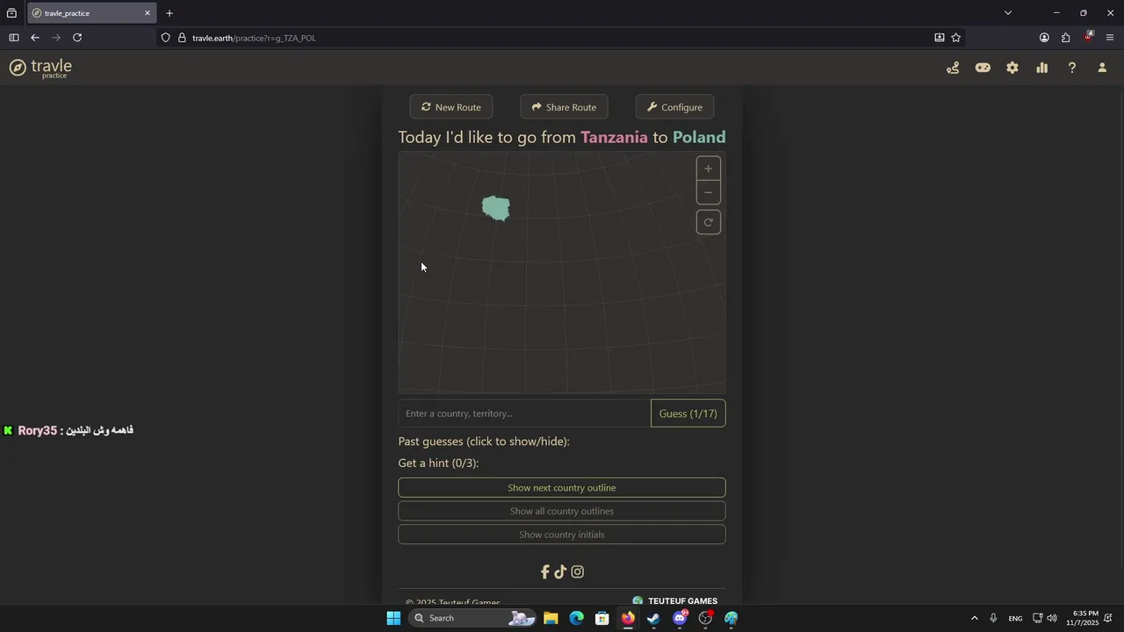The height and width of the screenshot is (632, 1124).
Task: Open the travle account profile icon
Action: click(x=1102, y=68)
